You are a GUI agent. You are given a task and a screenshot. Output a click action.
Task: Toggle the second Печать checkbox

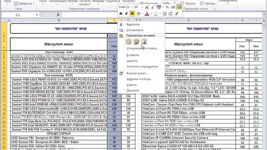point(202,3)
